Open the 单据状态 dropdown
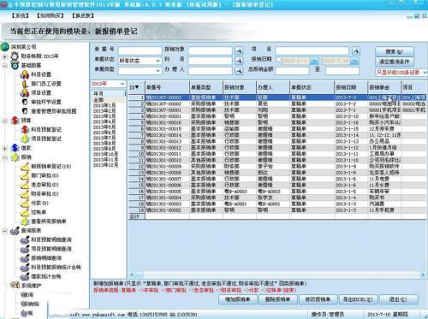 point(158,61)
